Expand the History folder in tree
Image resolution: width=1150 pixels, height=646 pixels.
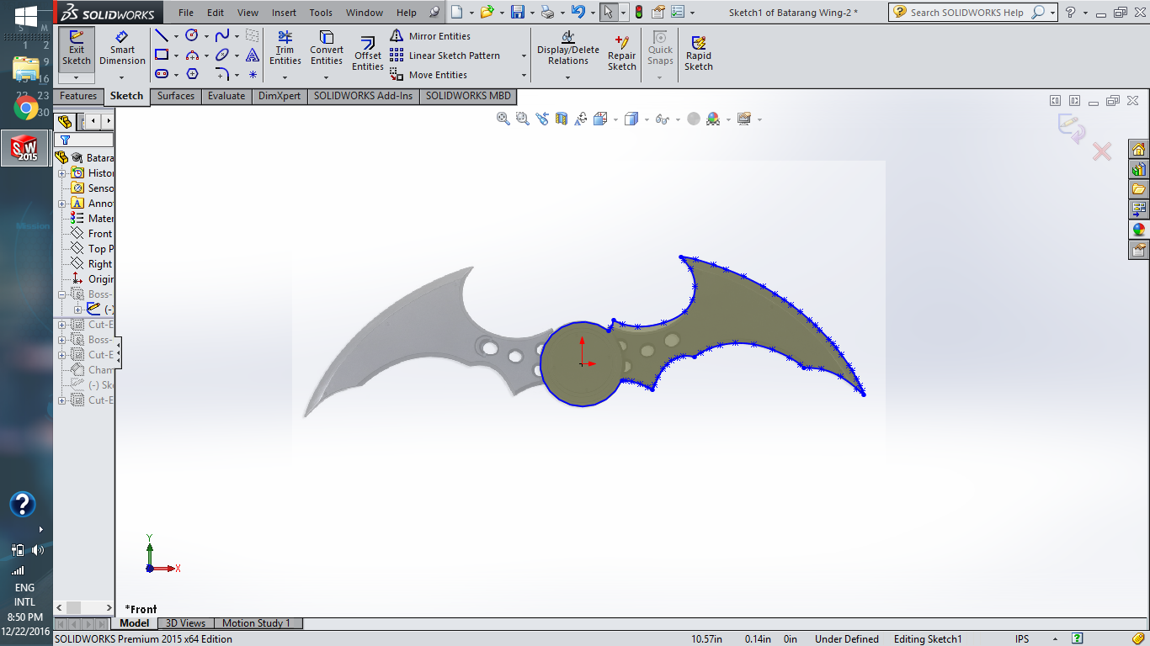coord(62,173)
